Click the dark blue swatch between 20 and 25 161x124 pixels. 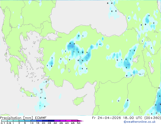(45, 121)
